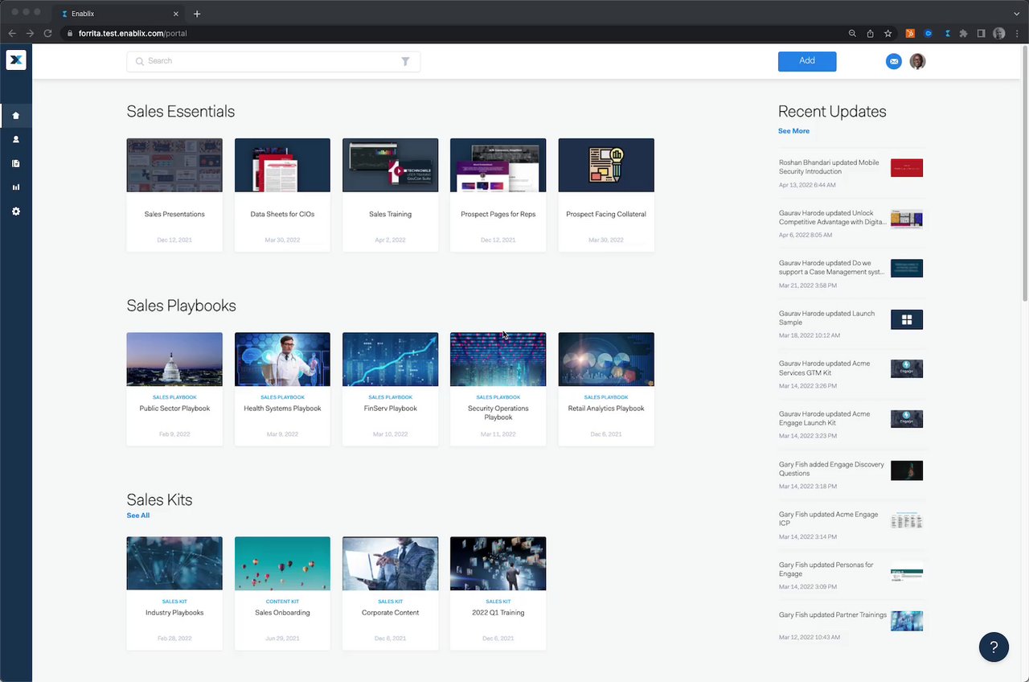Viewport: 1029px width, 682px height.
Task: Open the Chrome profile avatar
Action: click(998, 34)
